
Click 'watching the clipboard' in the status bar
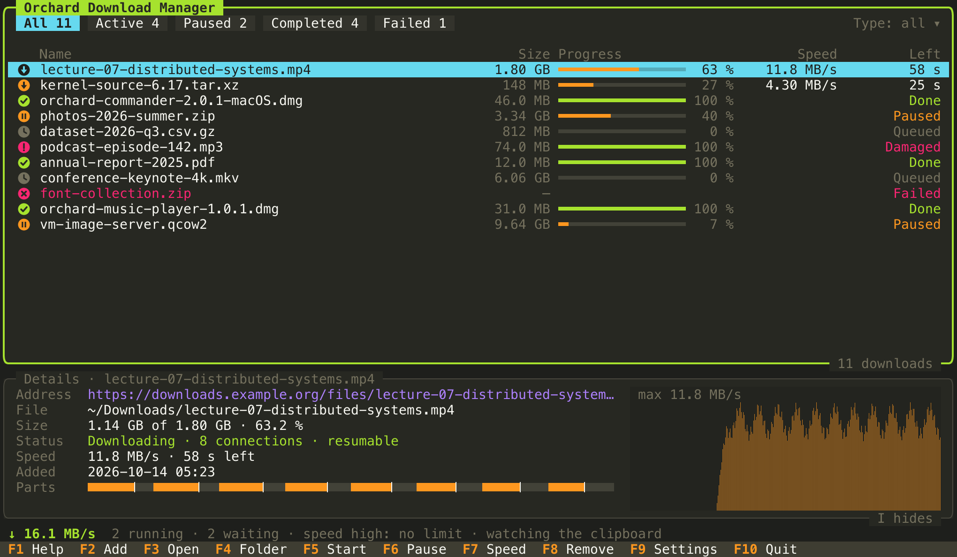574,534
